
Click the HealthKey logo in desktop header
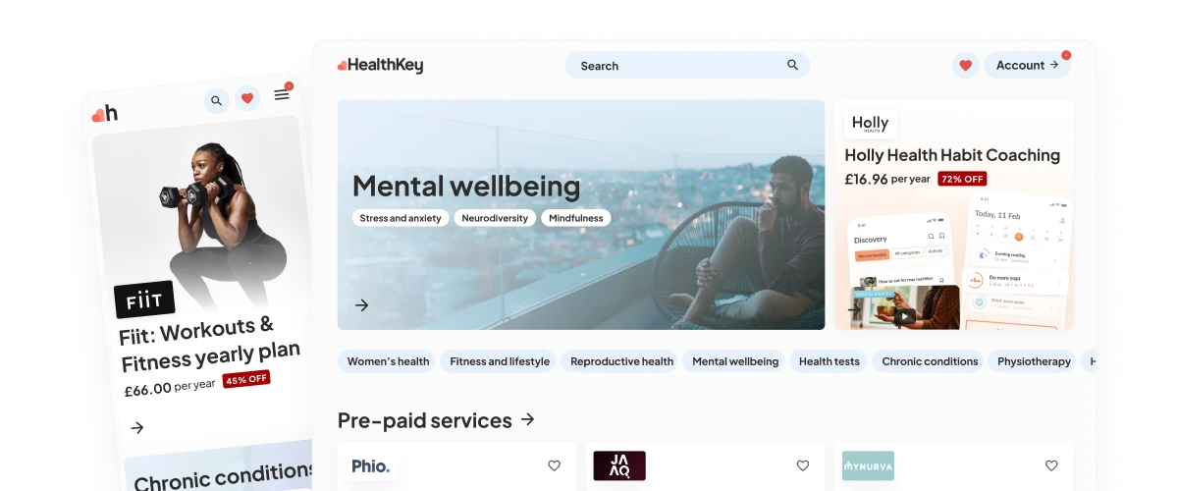(380, 66)
